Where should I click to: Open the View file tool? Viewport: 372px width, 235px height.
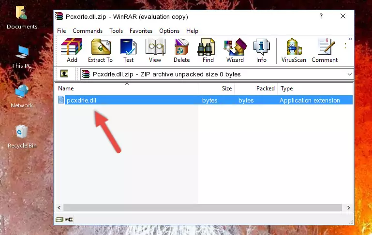155,50
